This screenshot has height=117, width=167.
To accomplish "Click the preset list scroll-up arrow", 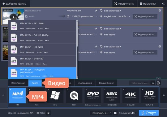I will pos(77,21).
